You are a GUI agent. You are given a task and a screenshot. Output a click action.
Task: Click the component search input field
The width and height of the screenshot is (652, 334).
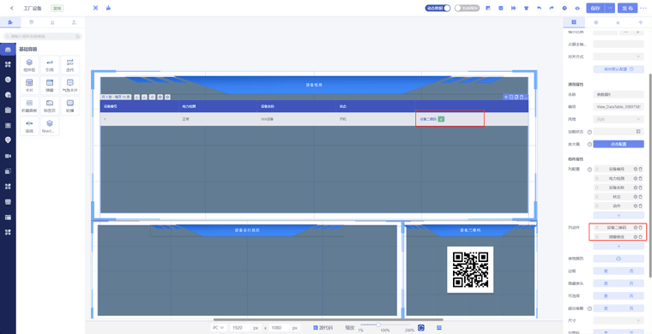click(41, 37)
